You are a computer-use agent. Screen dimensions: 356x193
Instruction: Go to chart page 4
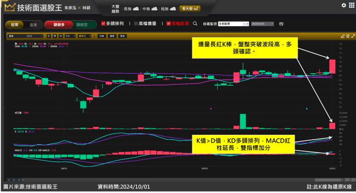click(x=23, y=180)
